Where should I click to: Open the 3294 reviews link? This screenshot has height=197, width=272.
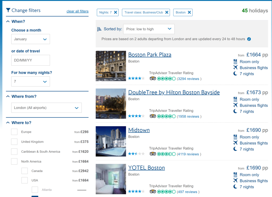point(188,79)
